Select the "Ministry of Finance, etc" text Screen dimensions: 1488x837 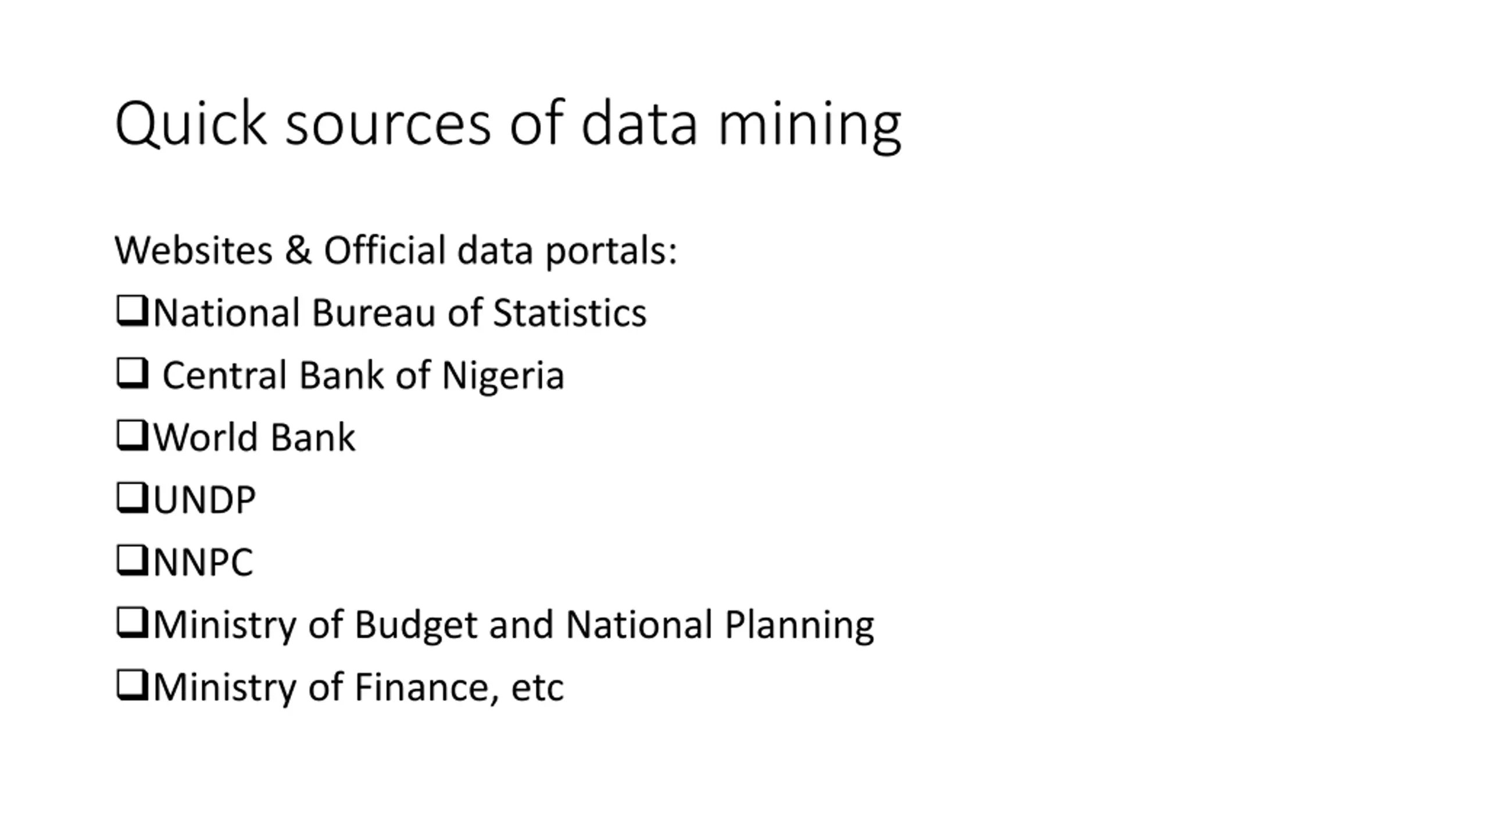pos(358,687)
